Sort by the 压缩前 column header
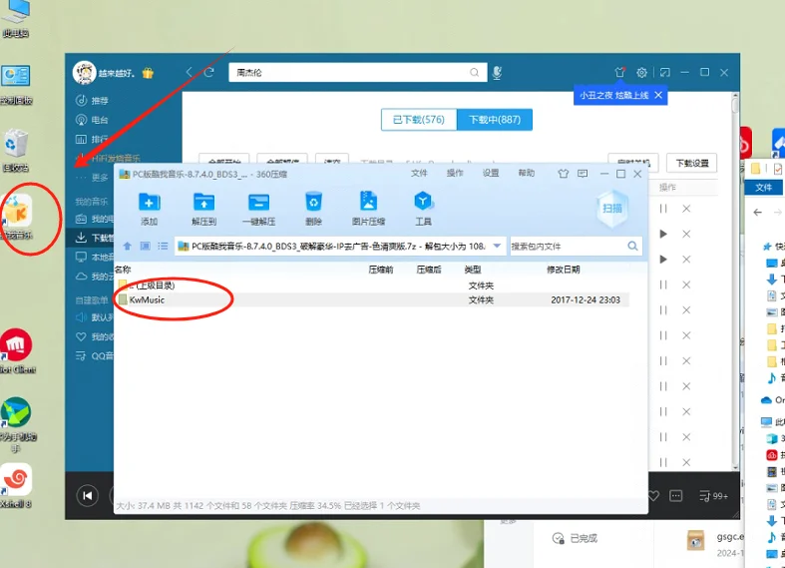785x568 pixels. point(380,270)
